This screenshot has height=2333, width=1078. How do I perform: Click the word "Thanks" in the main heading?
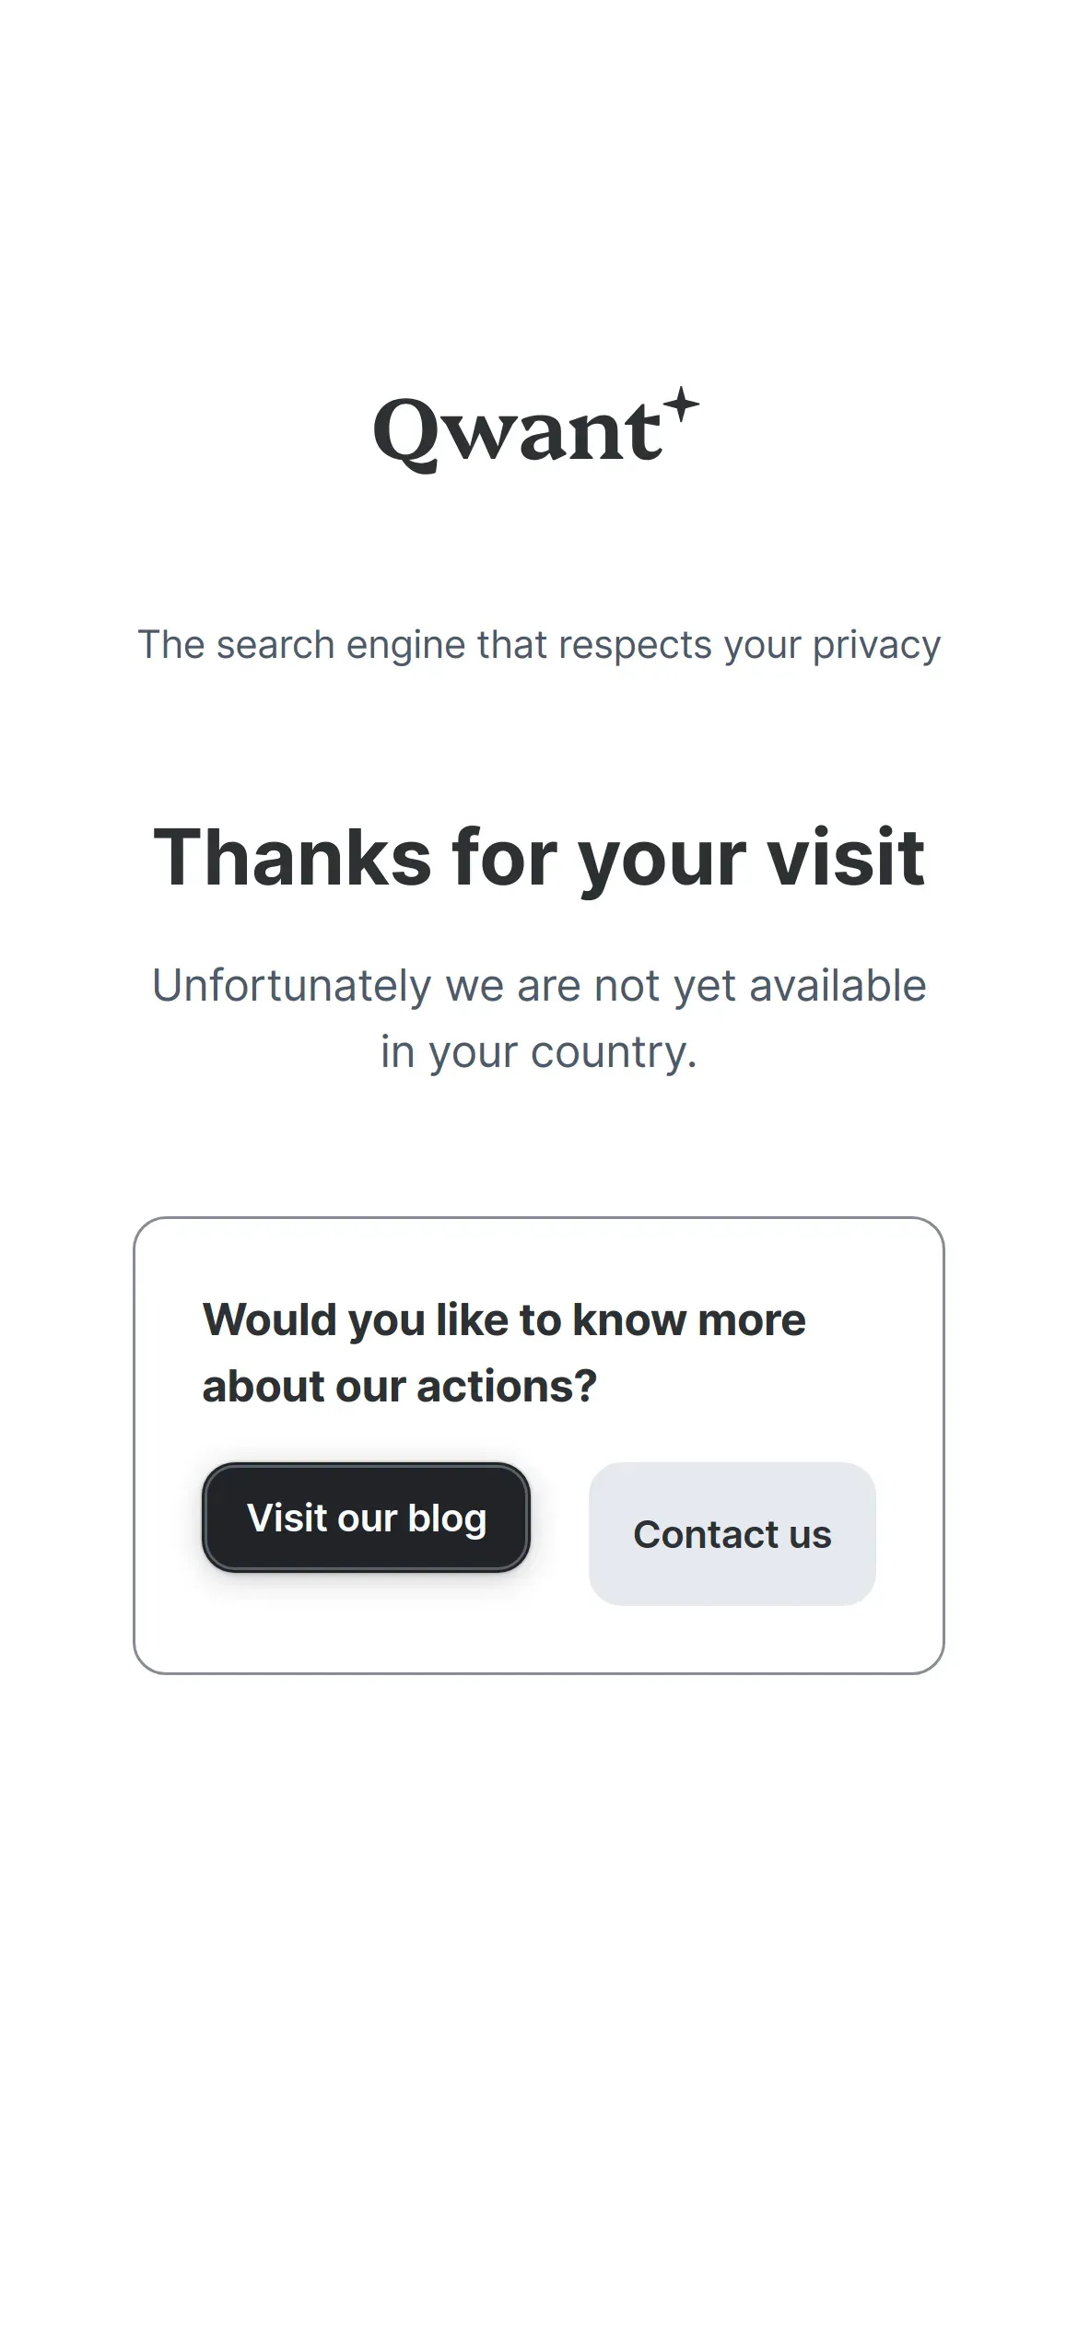tap(292, 858)
